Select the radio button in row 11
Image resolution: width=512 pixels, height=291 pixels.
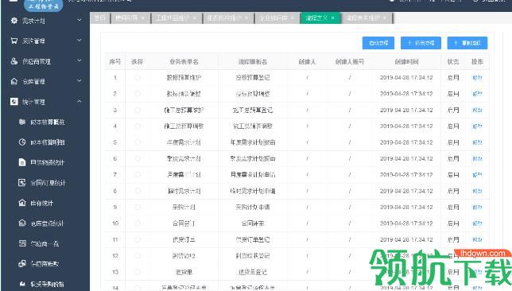pos(138,239)
